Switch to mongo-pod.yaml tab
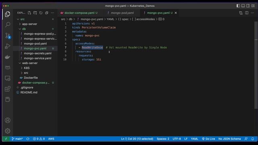The width and height of the screenshot is (258, 145). tap(122, 13)
